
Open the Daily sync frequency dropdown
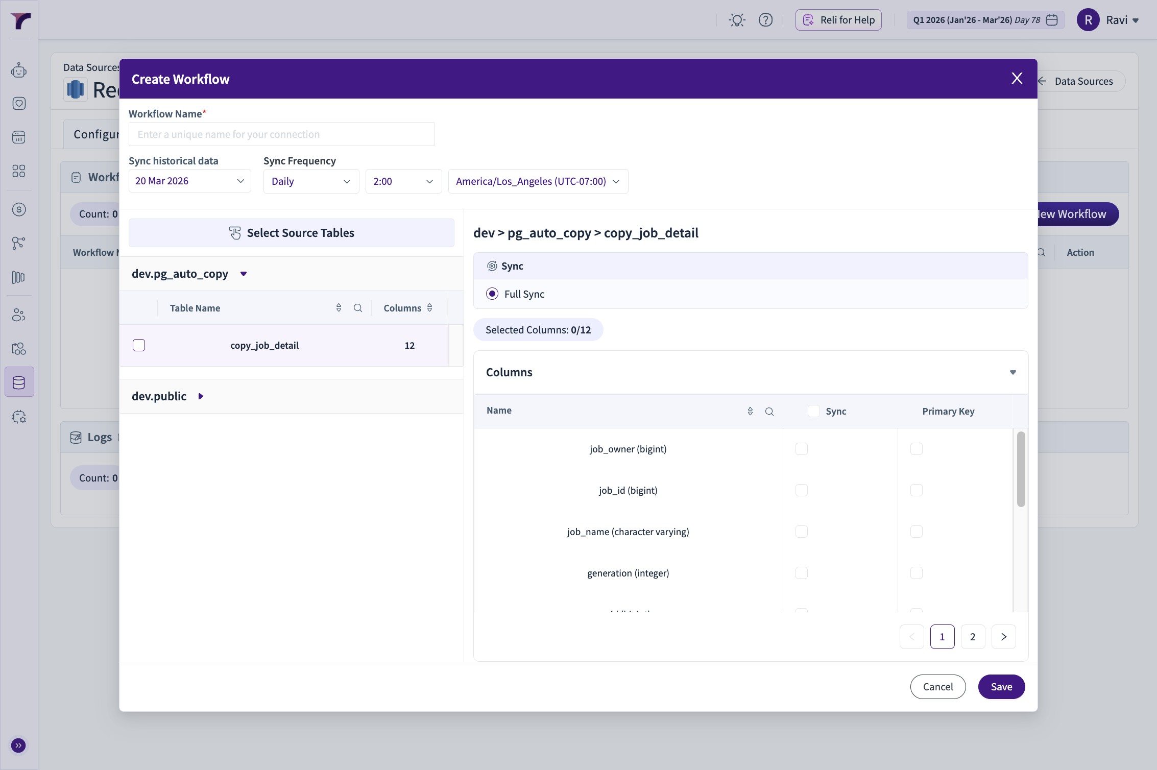pyautogui.click(x=311, y=181)
